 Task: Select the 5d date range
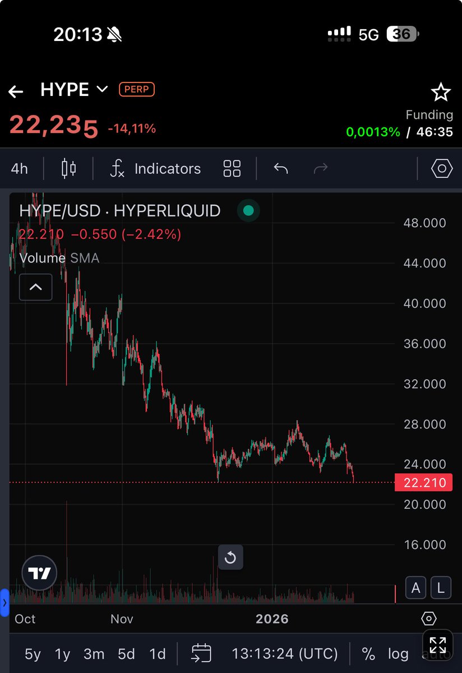[126, 653]
